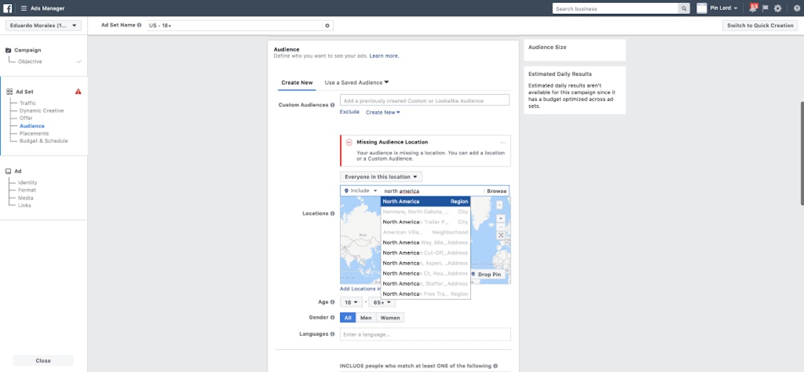Click the search magnifier icon
804x372 pixels.
click(684, 9)
